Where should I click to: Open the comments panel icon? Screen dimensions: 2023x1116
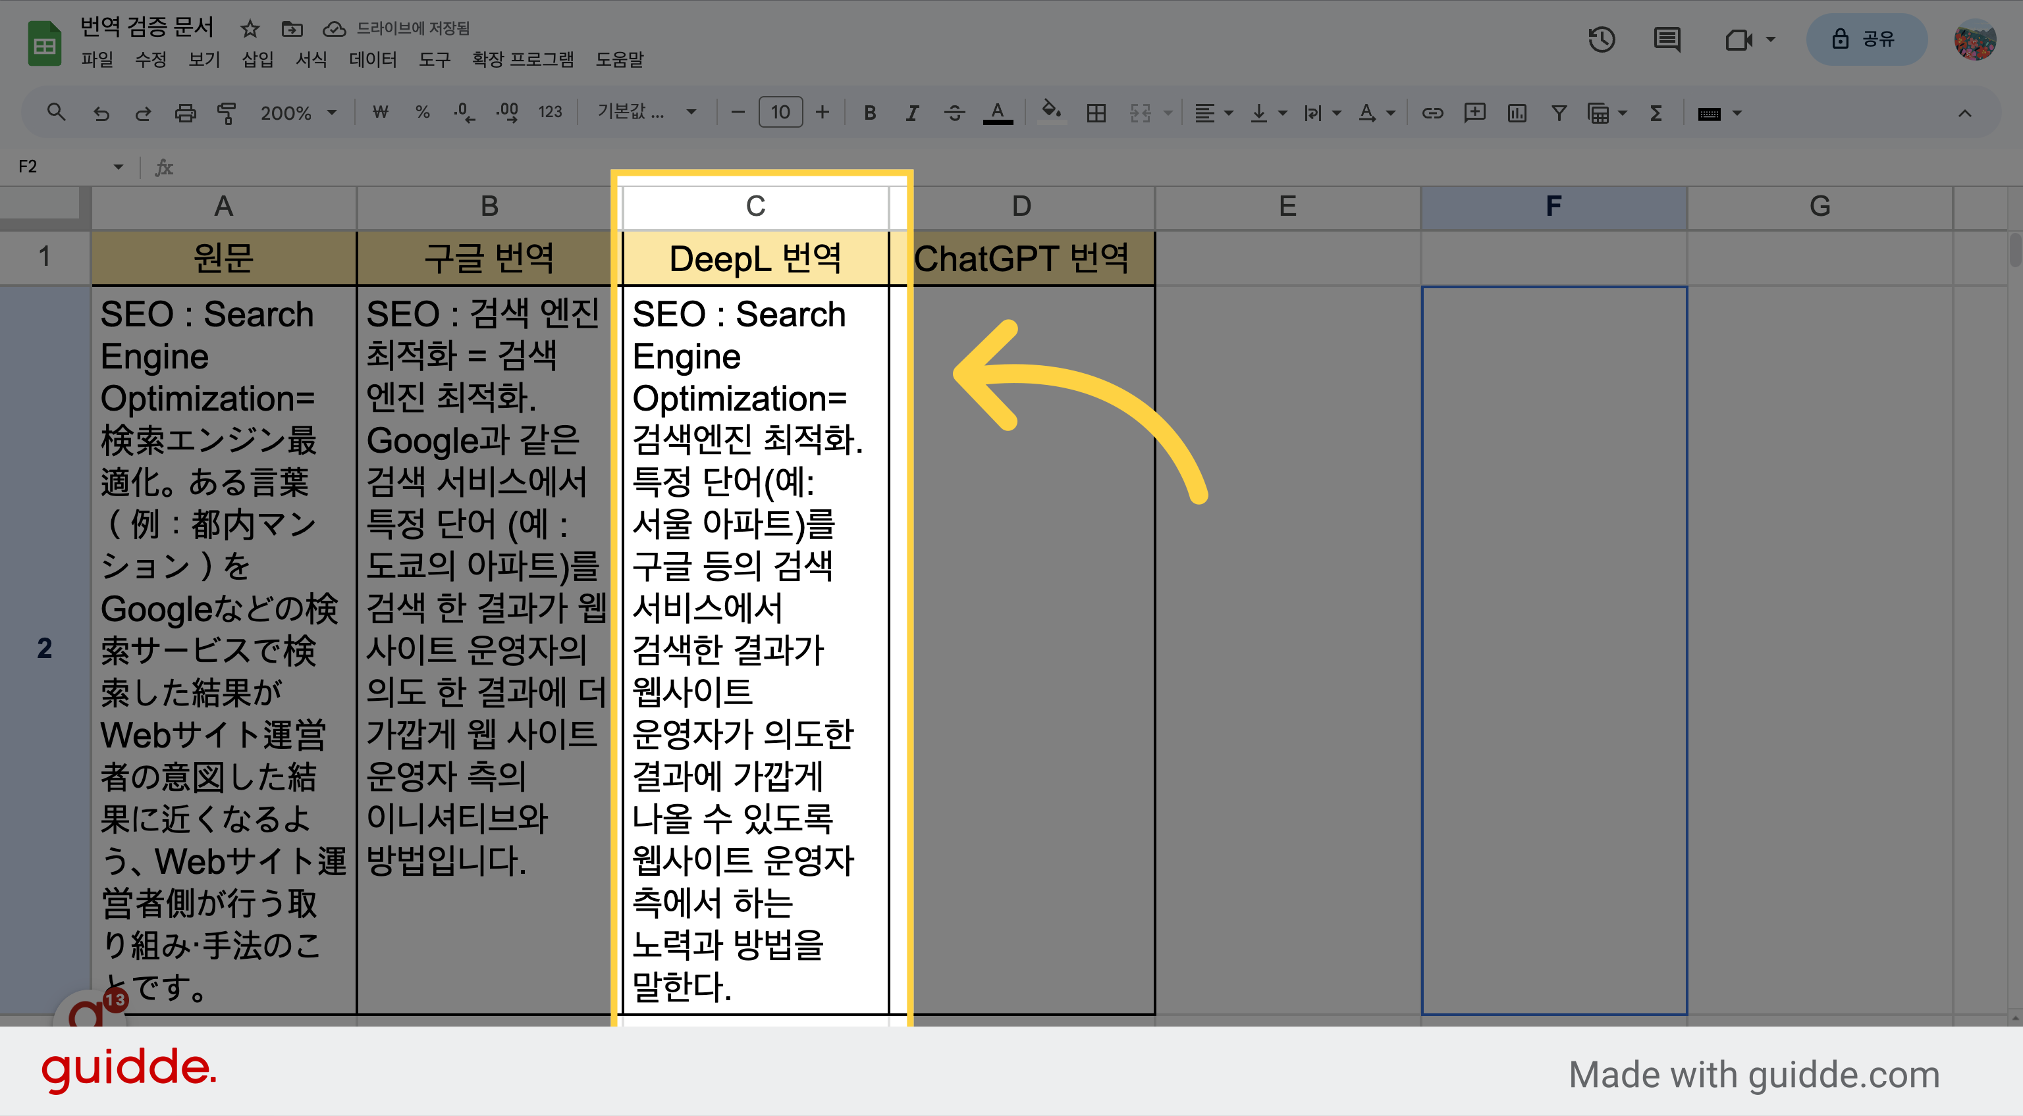click(x=1667, y=39)
